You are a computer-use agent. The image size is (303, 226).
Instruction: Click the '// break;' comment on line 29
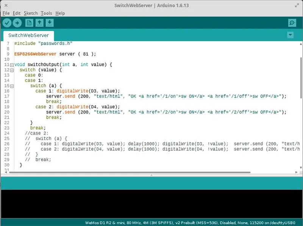coord(38,159)
